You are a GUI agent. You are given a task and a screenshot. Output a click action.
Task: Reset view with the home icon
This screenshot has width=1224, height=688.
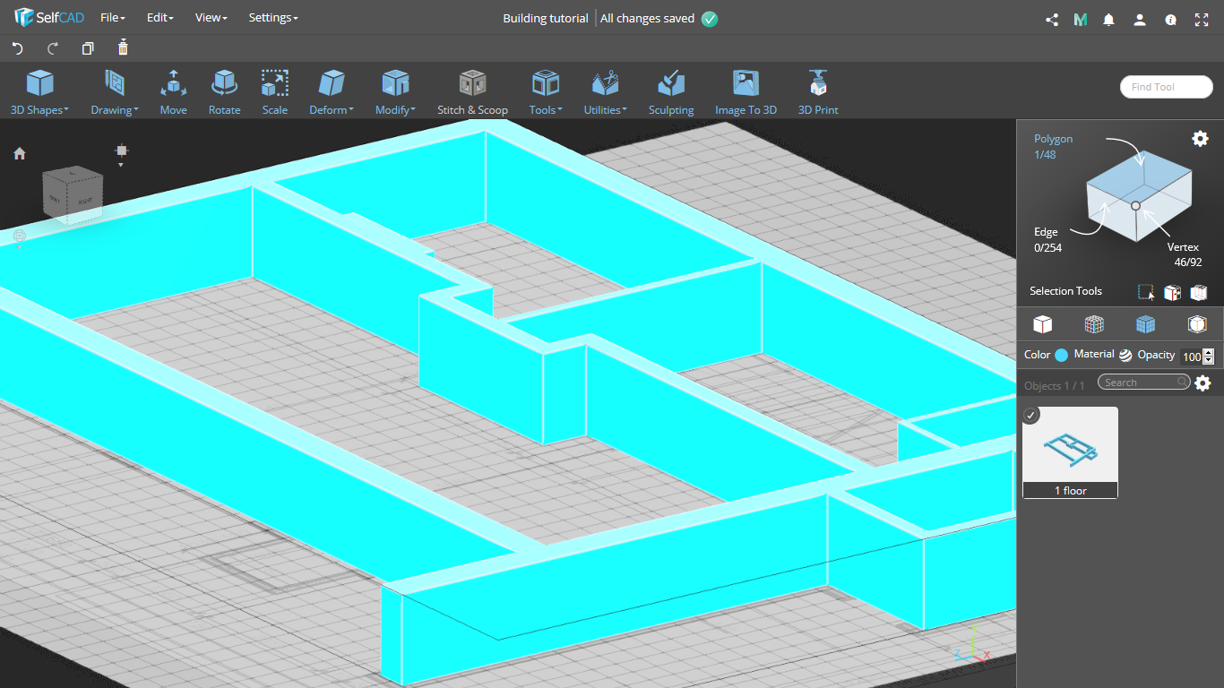click(x=20, y=153)
